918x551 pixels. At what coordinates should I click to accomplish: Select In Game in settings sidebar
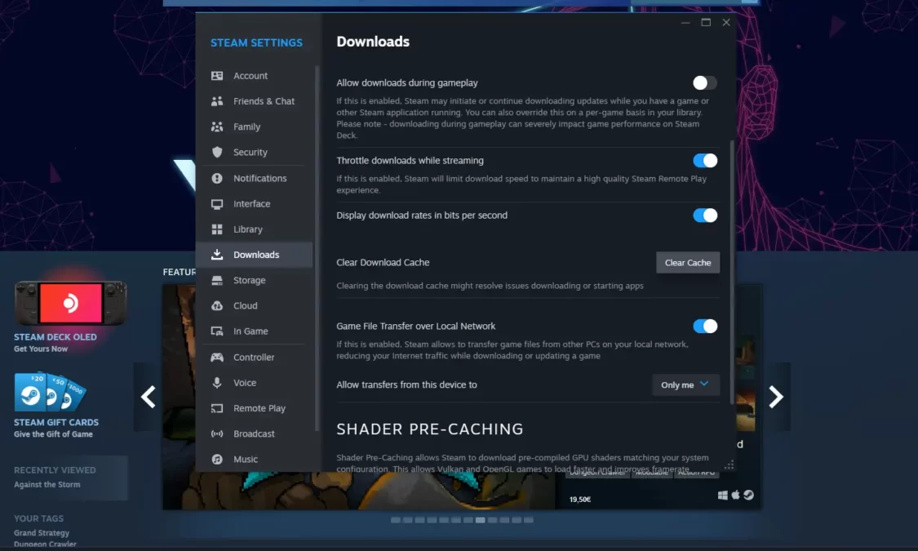(254, 331)
